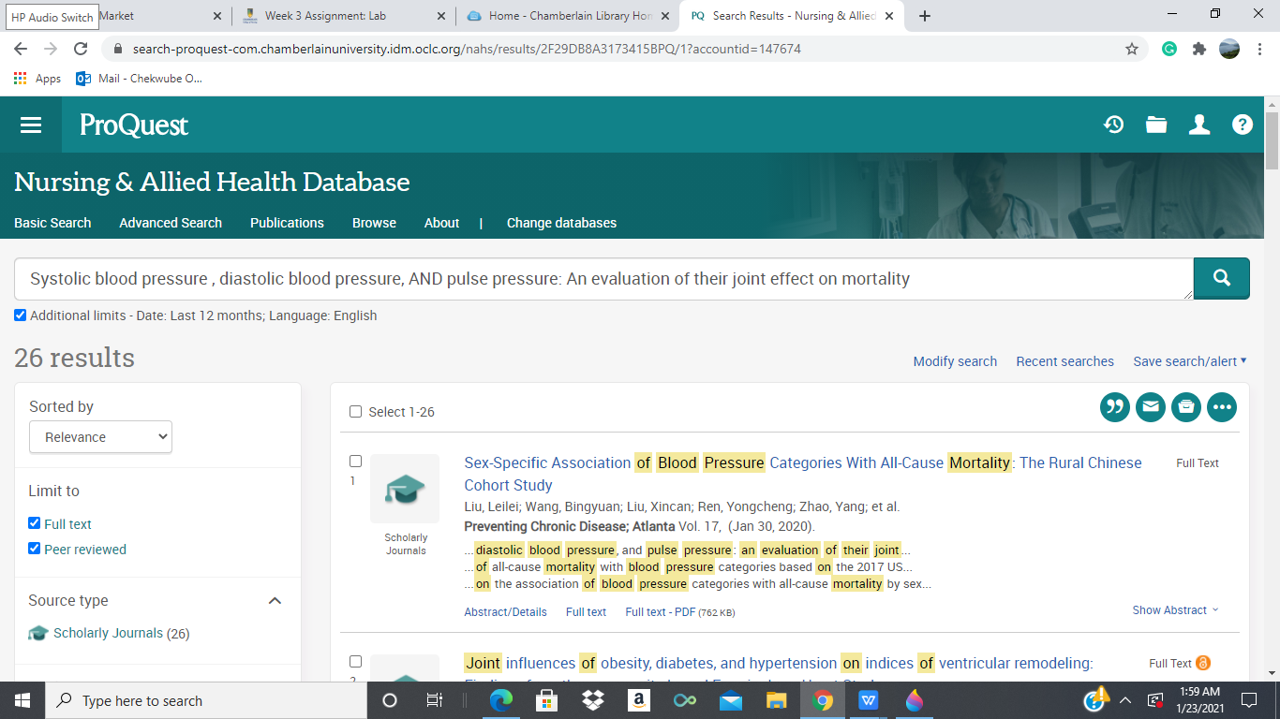
Task: Open the Apps bookmarks shortcut
Action: 37,79
